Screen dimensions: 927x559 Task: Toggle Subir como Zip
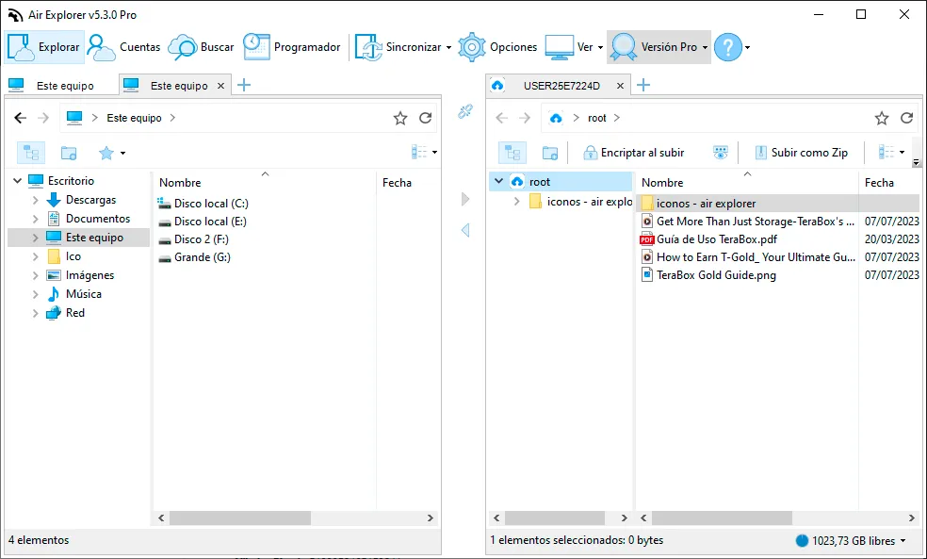[801, 153]
